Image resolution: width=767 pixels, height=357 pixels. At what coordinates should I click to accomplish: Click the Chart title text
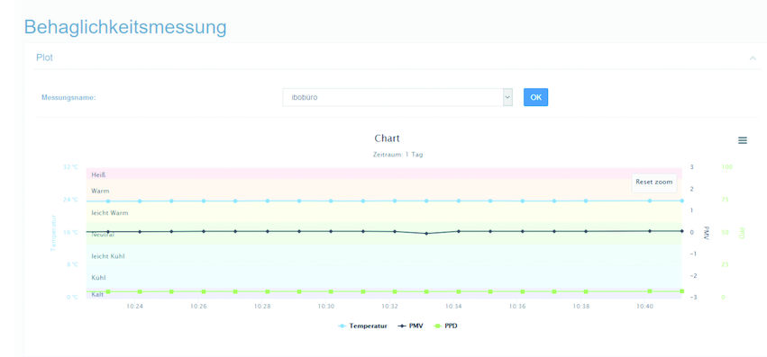[387, 138]
